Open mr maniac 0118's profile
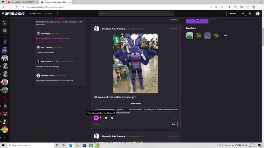 tap(49, 62)
